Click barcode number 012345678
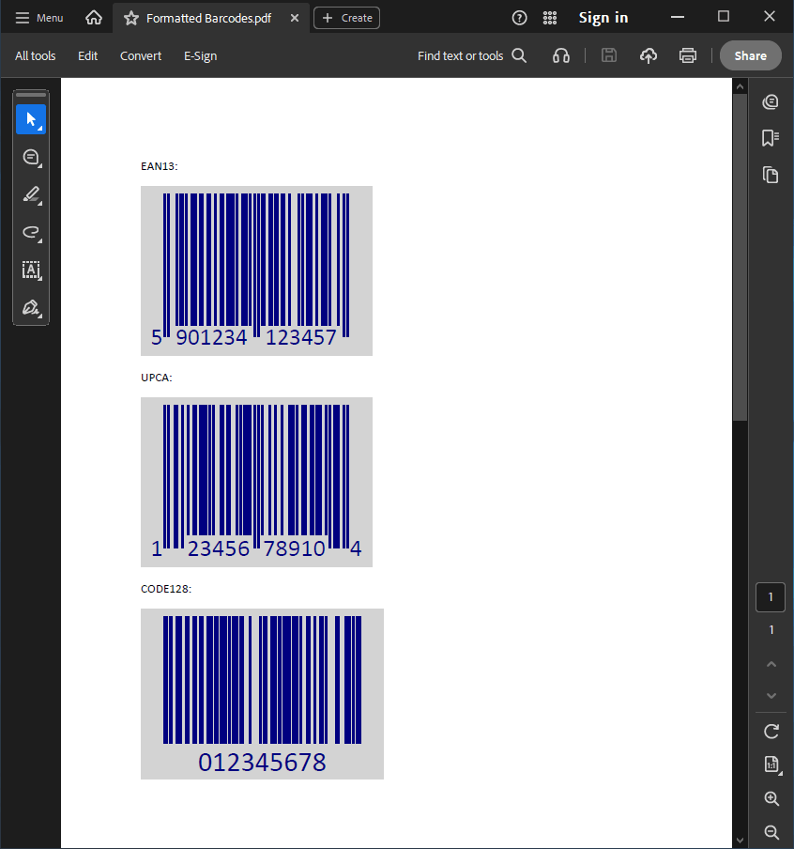Screen dimensions: 794x849 point(262,763)
